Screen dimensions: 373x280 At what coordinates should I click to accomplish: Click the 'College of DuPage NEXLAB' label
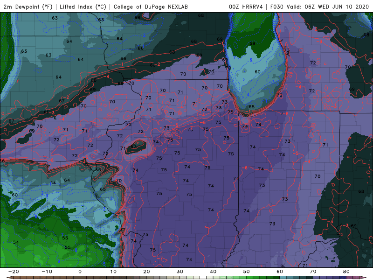pos(151,7)
